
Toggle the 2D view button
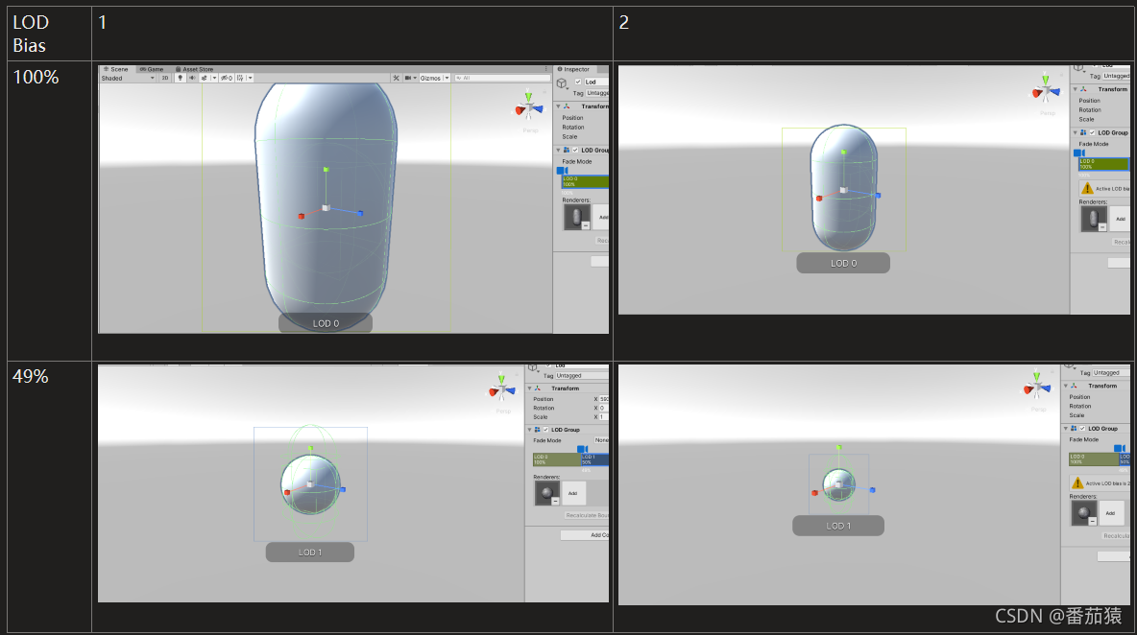[164, 79]
